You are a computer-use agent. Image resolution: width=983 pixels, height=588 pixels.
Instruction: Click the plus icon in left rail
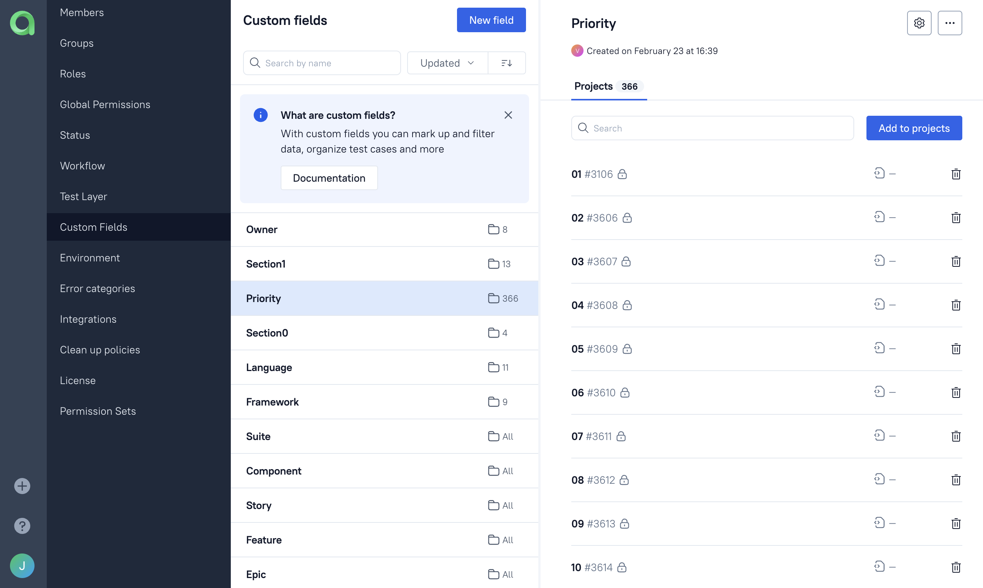point(22,486)
